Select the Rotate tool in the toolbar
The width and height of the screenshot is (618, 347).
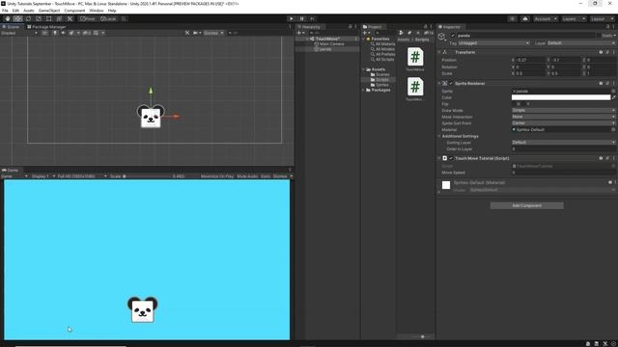point(28,19)
